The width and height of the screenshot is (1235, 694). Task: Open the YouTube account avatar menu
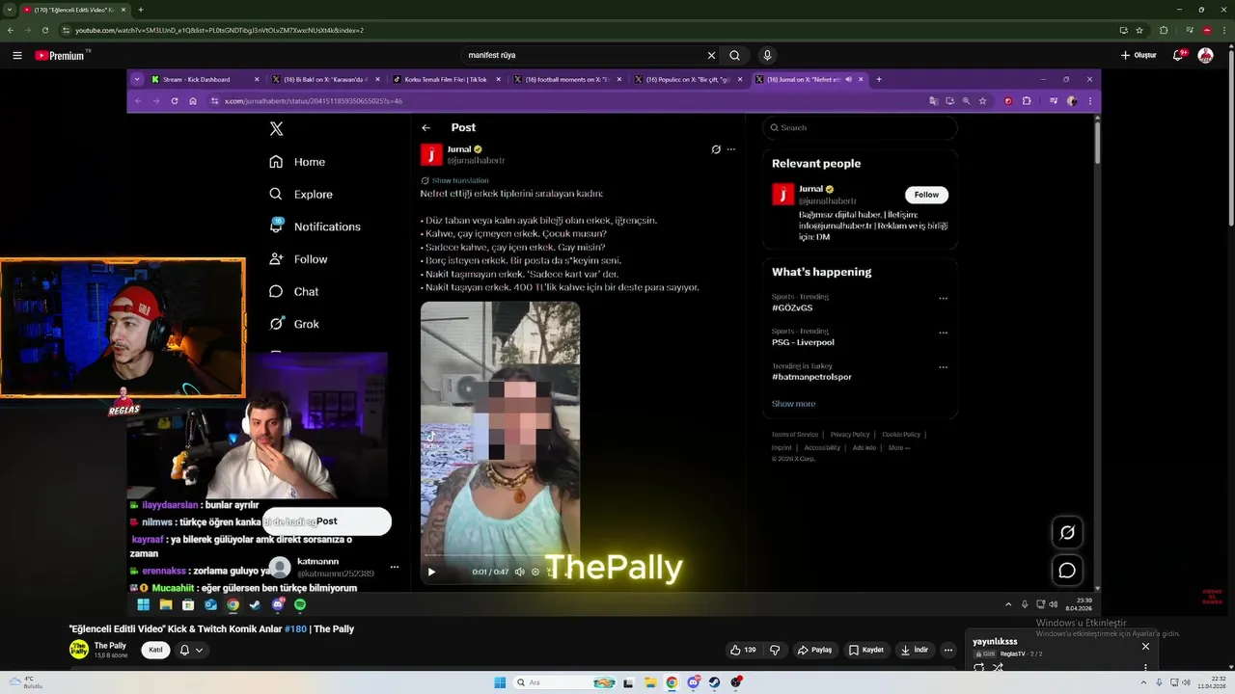pyautogui.click(x=1205, y=56)
